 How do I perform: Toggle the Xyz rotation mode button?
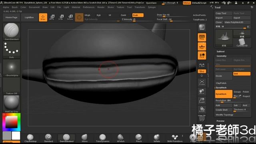point(202,71)
